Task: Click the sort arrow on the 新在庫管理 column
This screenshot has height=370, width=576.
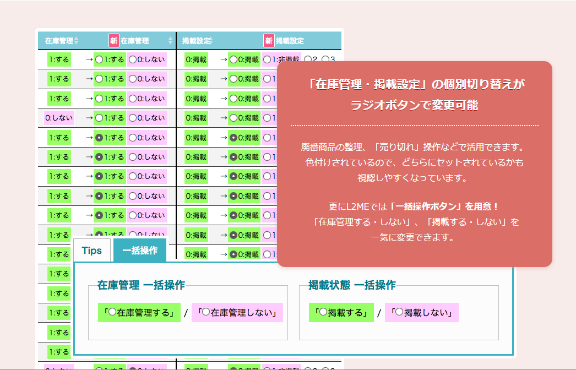Action: coord(171,40)
